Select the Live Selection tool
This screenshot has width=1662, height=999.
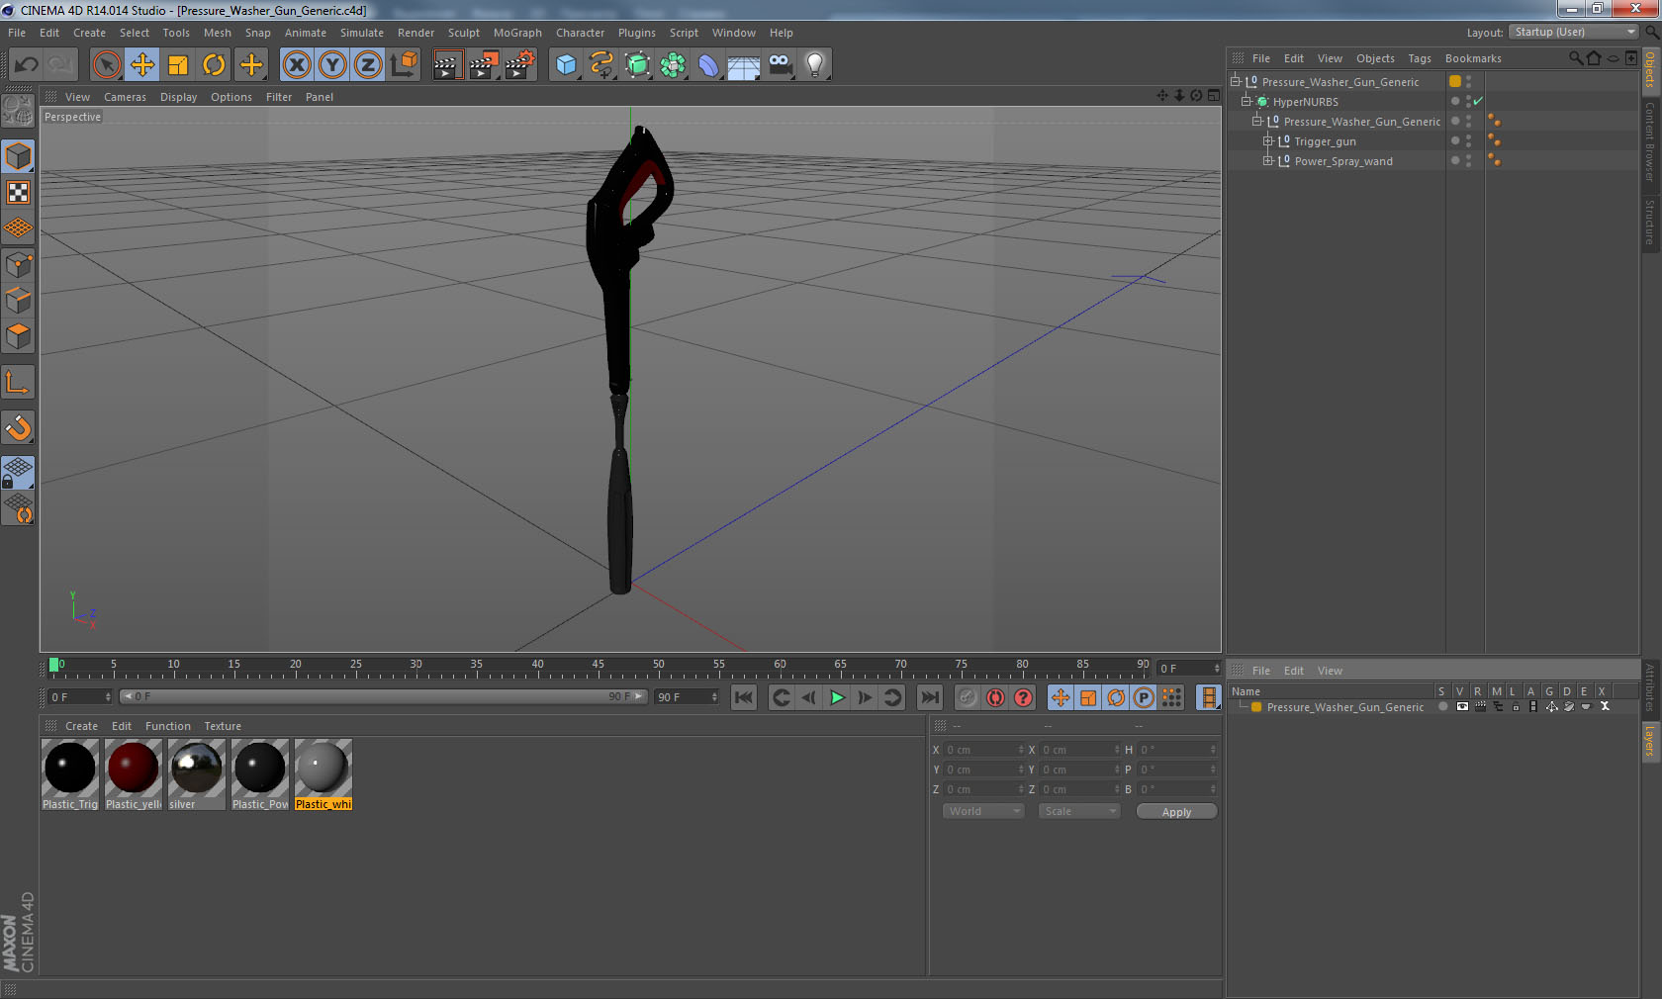[106, 65]
